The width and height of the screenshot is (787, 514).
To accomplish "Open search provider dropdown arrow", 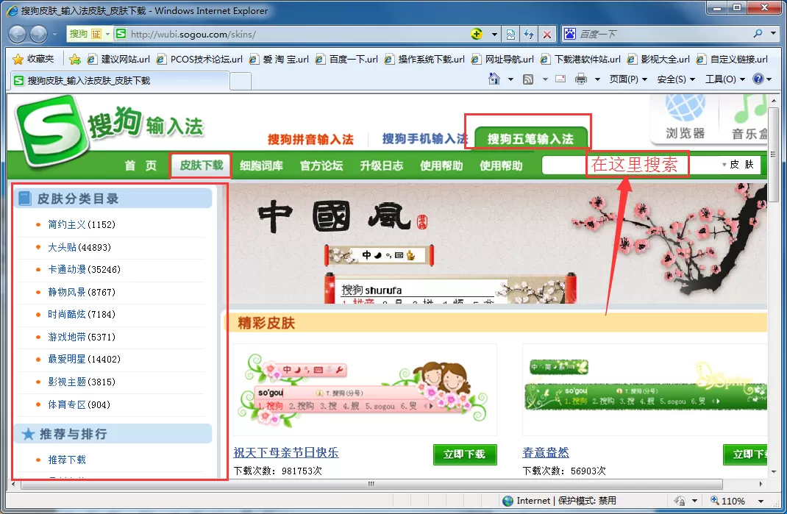I will (773, 34).
